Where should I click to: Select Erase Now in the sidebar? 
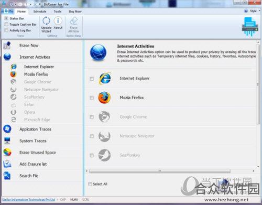42,46
